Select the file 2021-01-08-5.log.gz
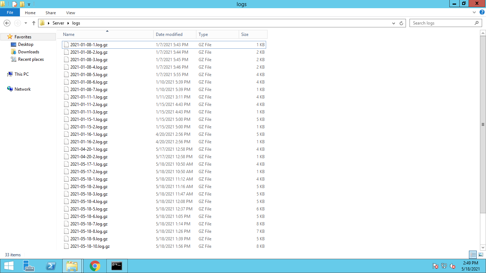486x273 pixels. tap(164, 75)
